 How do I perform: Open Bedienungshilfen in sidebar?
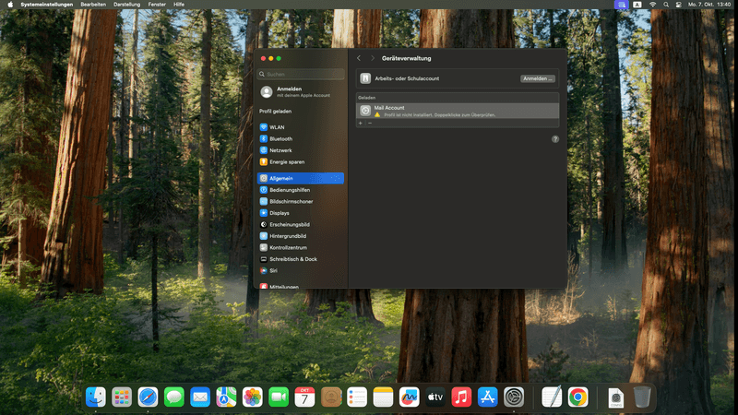[290, 189]
